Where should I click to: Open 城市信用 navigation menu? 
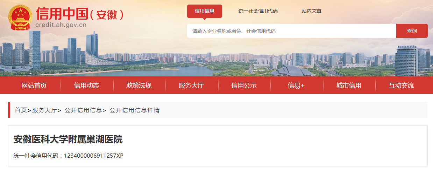(349, 85)
